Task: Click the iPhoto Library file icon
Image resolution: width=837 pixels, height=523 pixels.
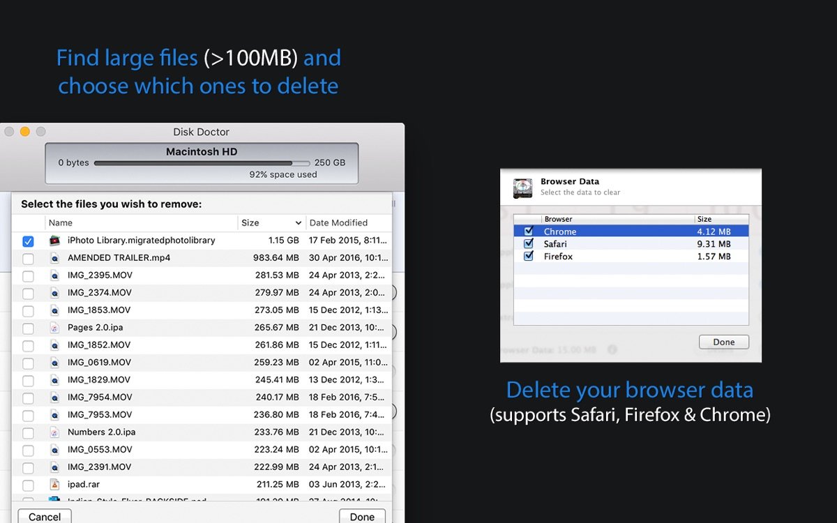Action: [55, 241]
